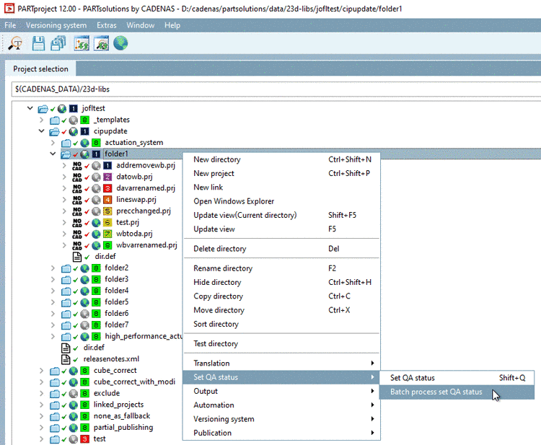Open the Versioning system menu in menu bar
Viewport: 541px width, 445px height.
click(56, 25)
